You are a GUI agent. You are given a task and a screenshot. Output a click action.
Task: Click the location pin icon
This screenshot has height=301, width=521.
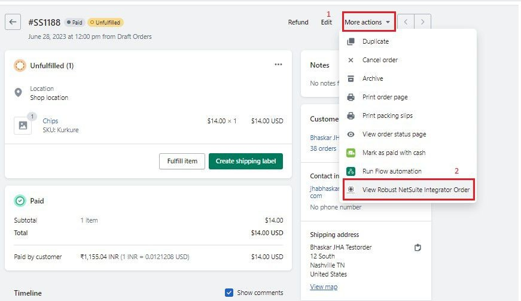(x=19, y=92)
